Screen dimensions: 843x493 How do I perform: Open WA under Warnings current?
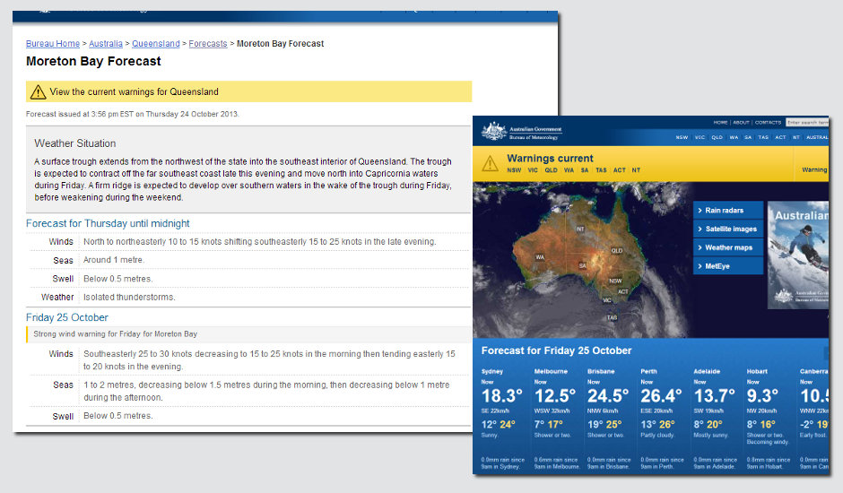(569, 170)
